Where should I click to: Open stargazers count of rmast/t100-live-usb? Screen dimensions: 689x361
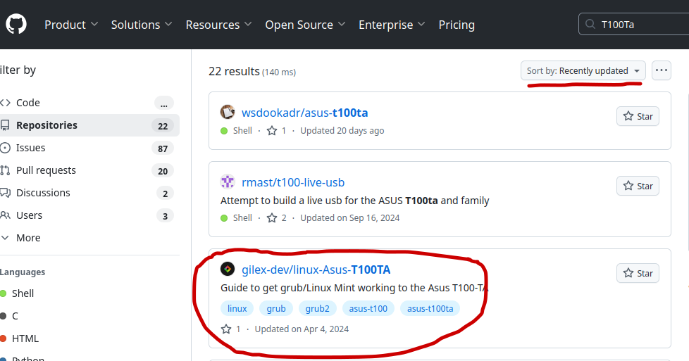[x=277, y=218]
